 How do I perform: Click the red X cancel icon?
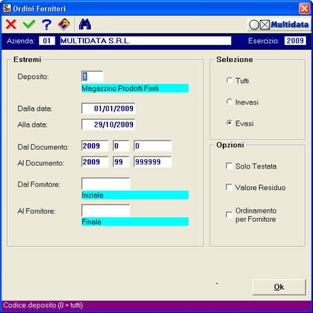(11, 24)
